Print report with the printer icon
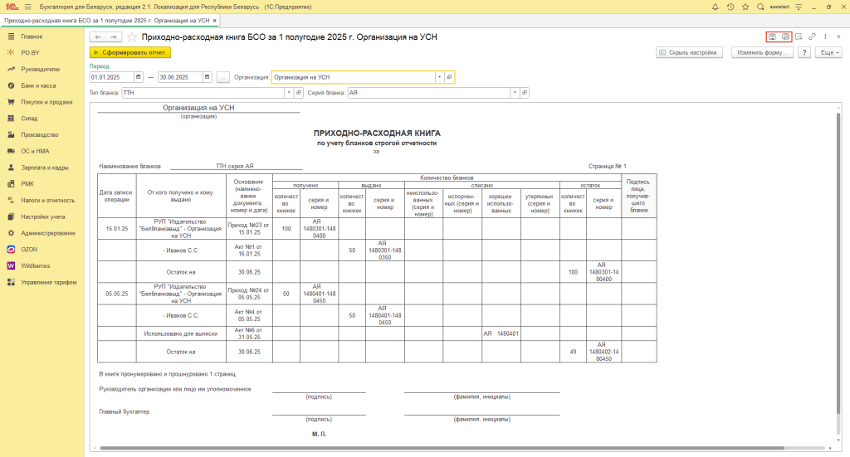The height and width of the screenshot is (457, 850). coord(785,36)
